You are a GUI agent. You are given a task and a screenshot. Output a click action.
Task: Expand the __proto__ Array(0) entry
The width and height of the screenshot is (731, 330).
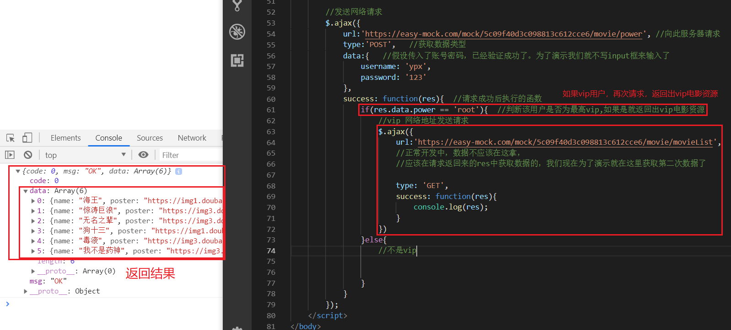click(x=33, y=271)
